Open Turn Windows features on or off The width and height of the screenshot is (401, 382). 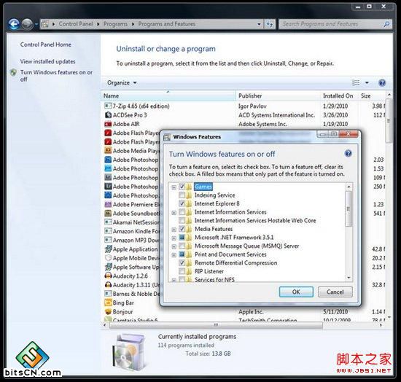coord(56,76)
